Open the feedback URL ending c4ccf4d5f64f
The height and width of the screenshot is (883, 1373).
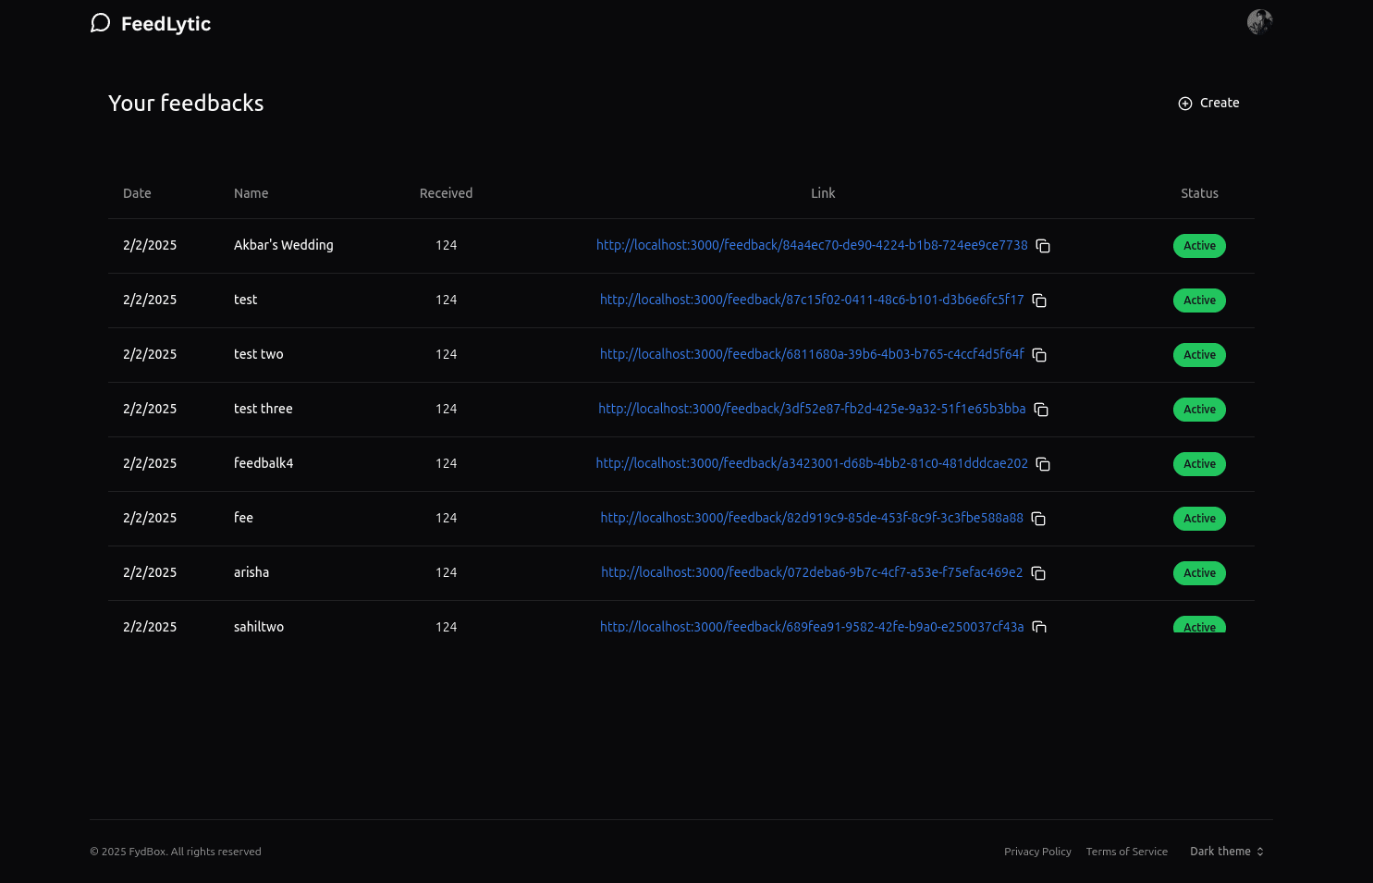click(812, 354)
